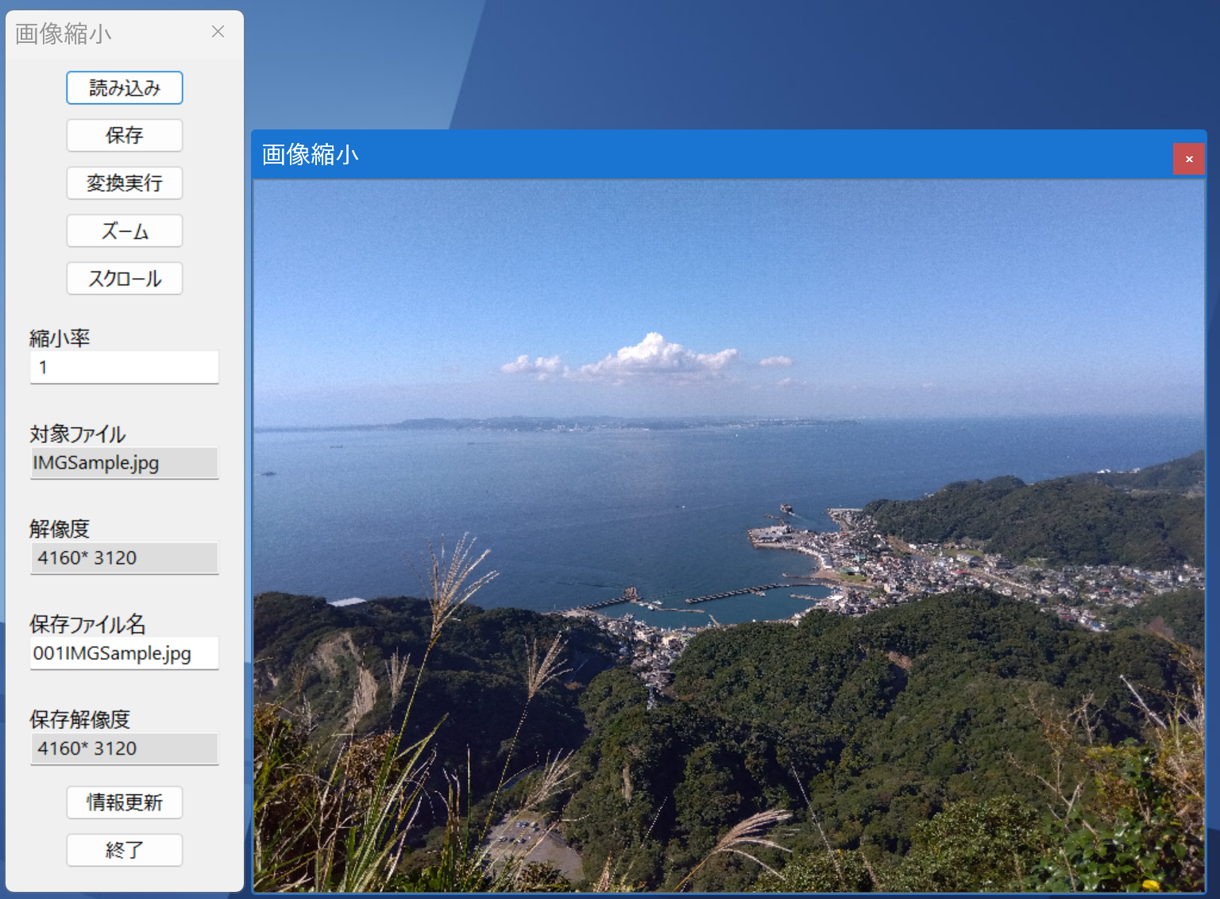Run conversion with the 変換実行 button

(x=125, y=183)
